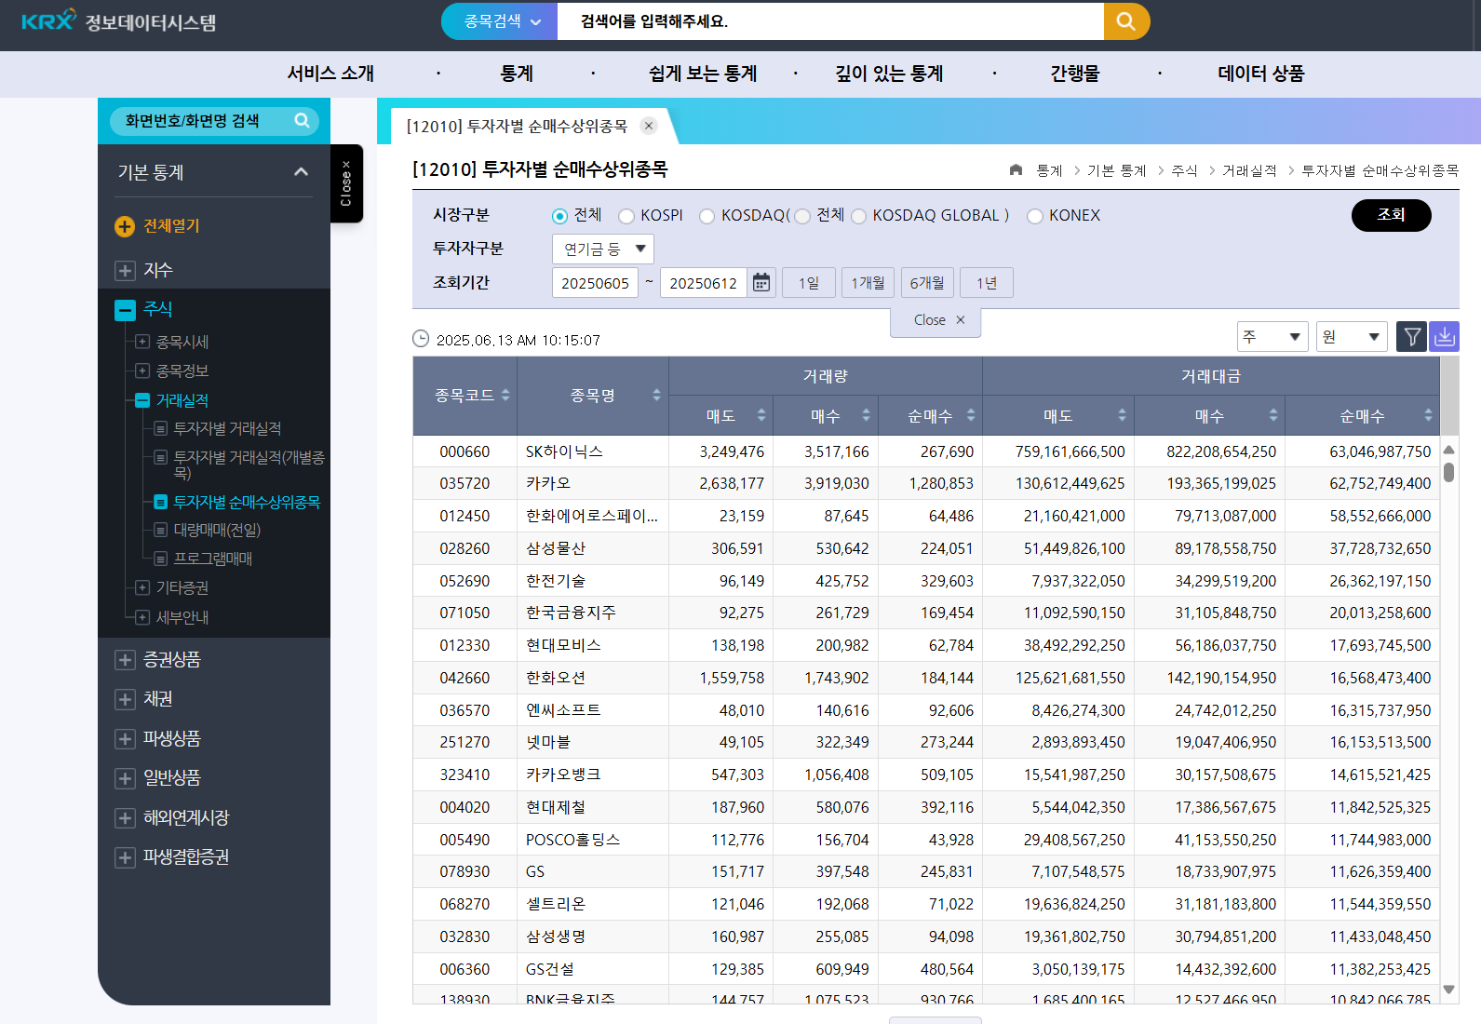The image size is (1481, 1024).
Task: Close the [12010] tab with X
Action: coord(649,126)
